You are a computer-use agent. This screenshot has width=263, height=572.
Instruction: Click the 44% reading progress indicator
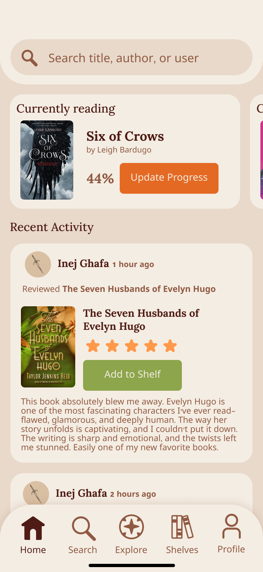click(x=100, y=179)
